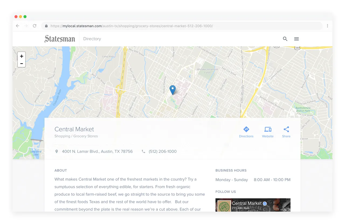Image resolution: width=345 pixels, height=224 pixels.
Task: Click the browser forward arrow
Action: (26, 26)
